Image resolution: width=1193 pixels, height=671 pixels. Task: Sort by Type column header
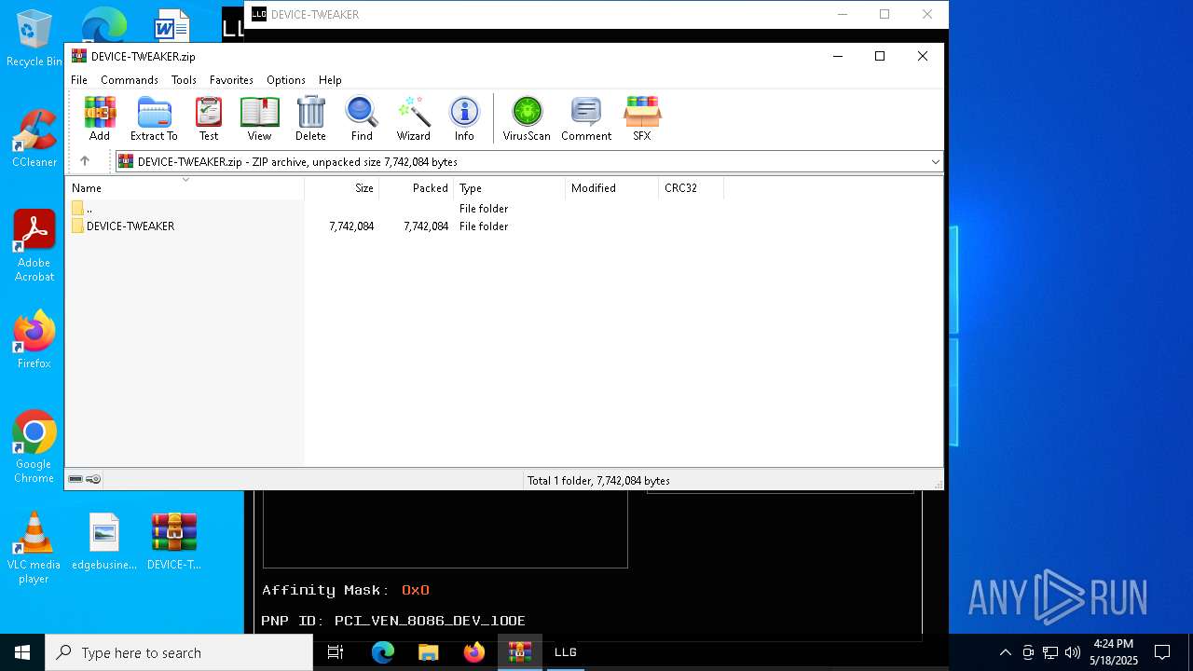click(x=509, y=188)
